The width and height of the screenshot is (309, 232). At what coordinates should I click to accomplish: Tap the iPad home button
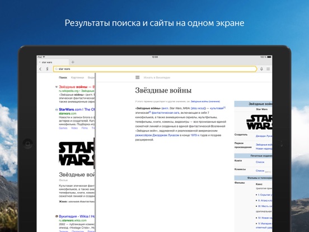point(27,143)
